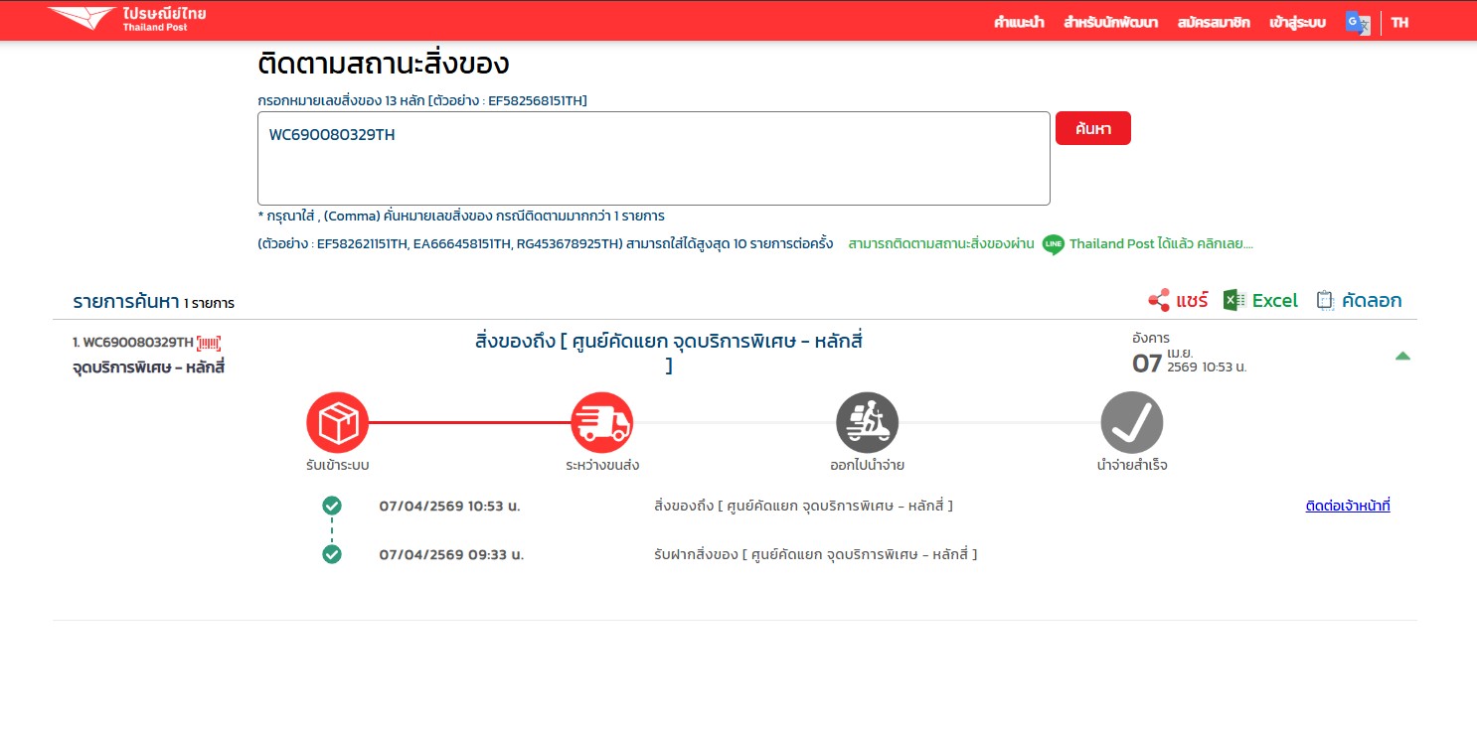Viewport: 1477px width, 731px height.
Task: Click the red ค้นหา search button
Action: click(x=1093, y=128)
